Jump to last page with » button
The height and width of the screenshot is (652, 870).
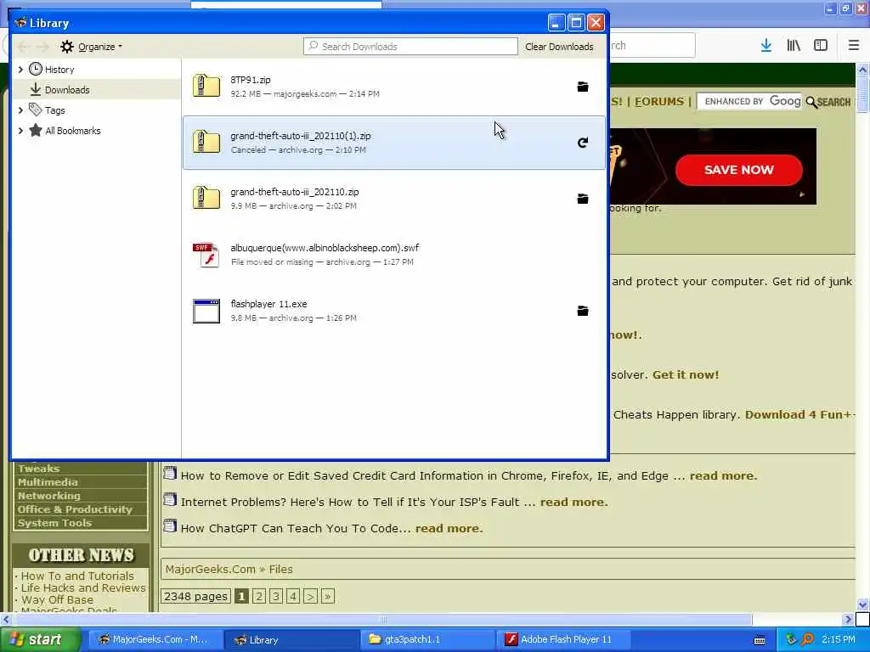(x=327, y=597)
